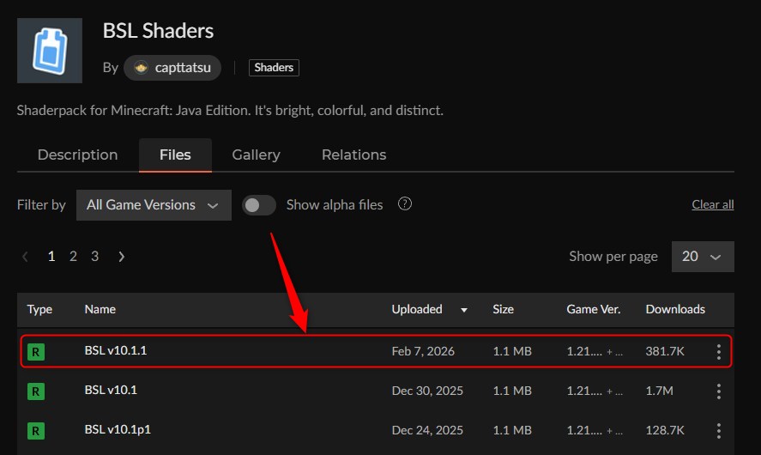Viewport: 761px width, 455px height.
Task: Open file BSL v10.1p1
Action: click(118, 430)
